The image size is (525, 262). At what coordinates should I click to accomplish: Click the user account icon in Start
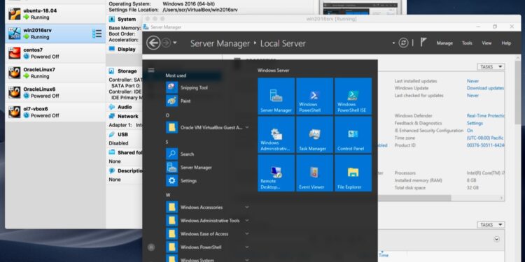coord(151,247)
